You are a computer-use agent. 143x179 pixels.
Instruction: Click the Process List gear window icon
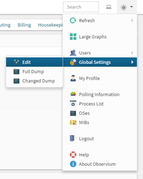pyautogui.click(x=73, y=104)
